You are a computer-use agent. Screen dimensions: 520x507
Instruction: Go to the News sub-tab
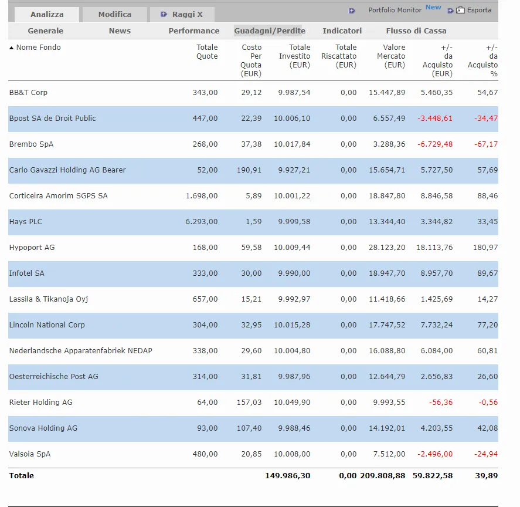coord(120,31)
